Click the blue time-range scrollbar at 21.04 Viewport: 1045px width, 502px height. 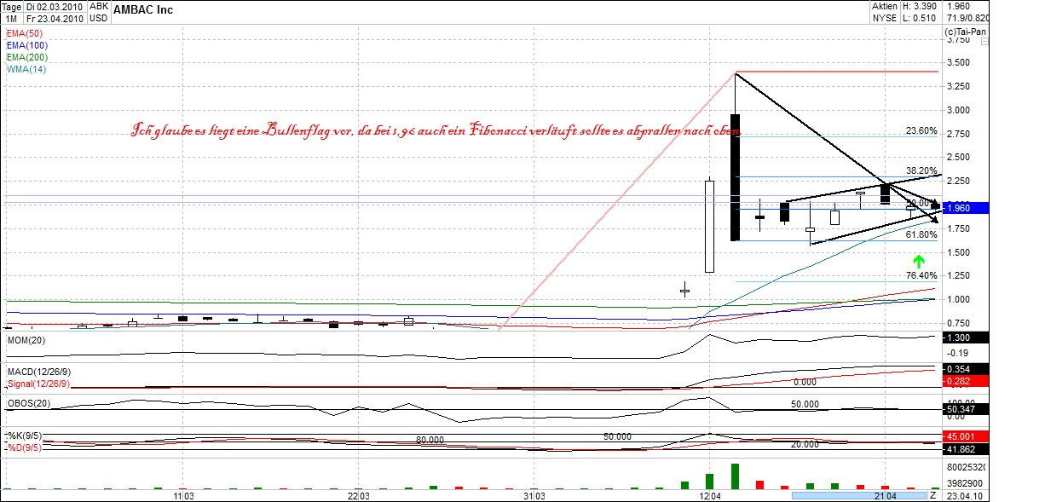[x=857, y=495]
